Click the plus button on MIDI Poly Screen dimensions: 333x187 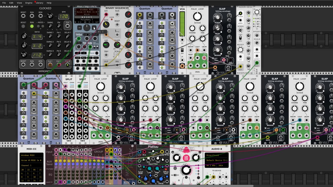[x=94, y=28]
